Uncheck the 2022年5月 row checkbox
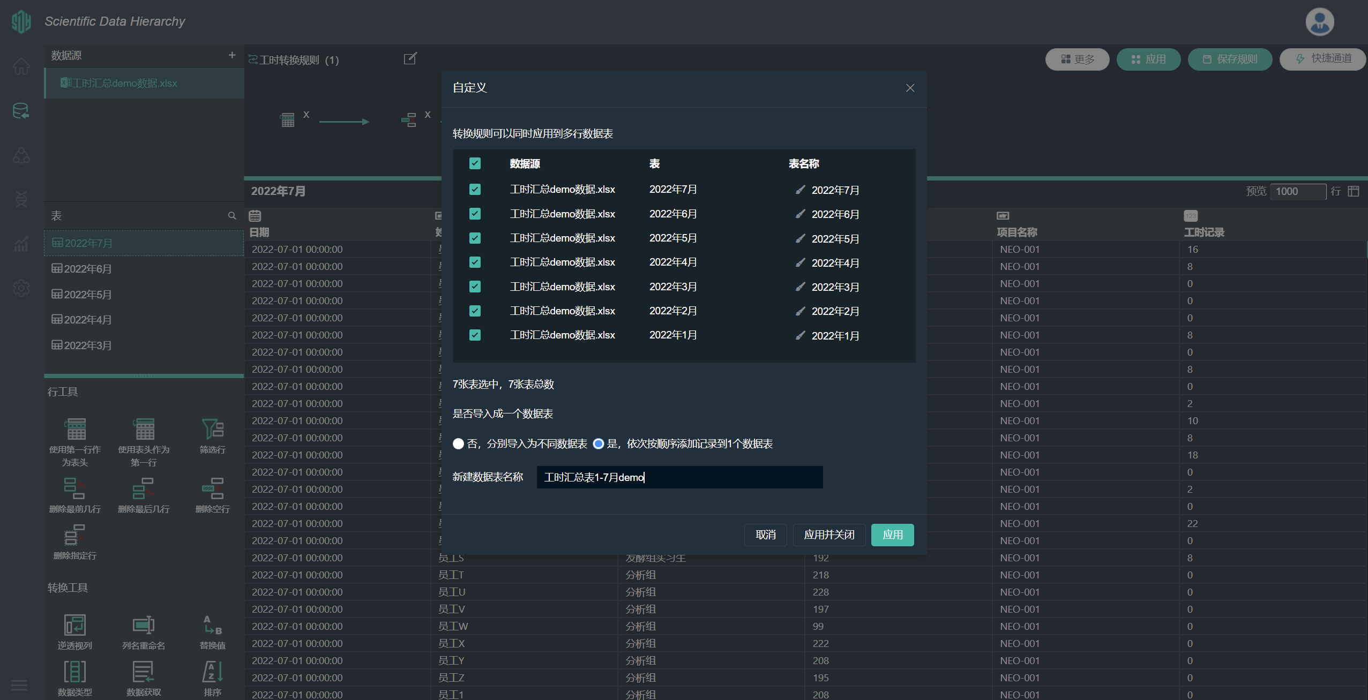 pos(475,238)
